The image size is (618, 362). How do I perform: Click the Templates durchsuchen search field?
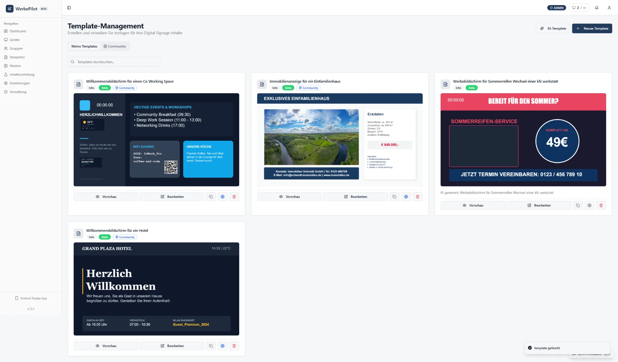pyautogui.click(x=114, y=62)
